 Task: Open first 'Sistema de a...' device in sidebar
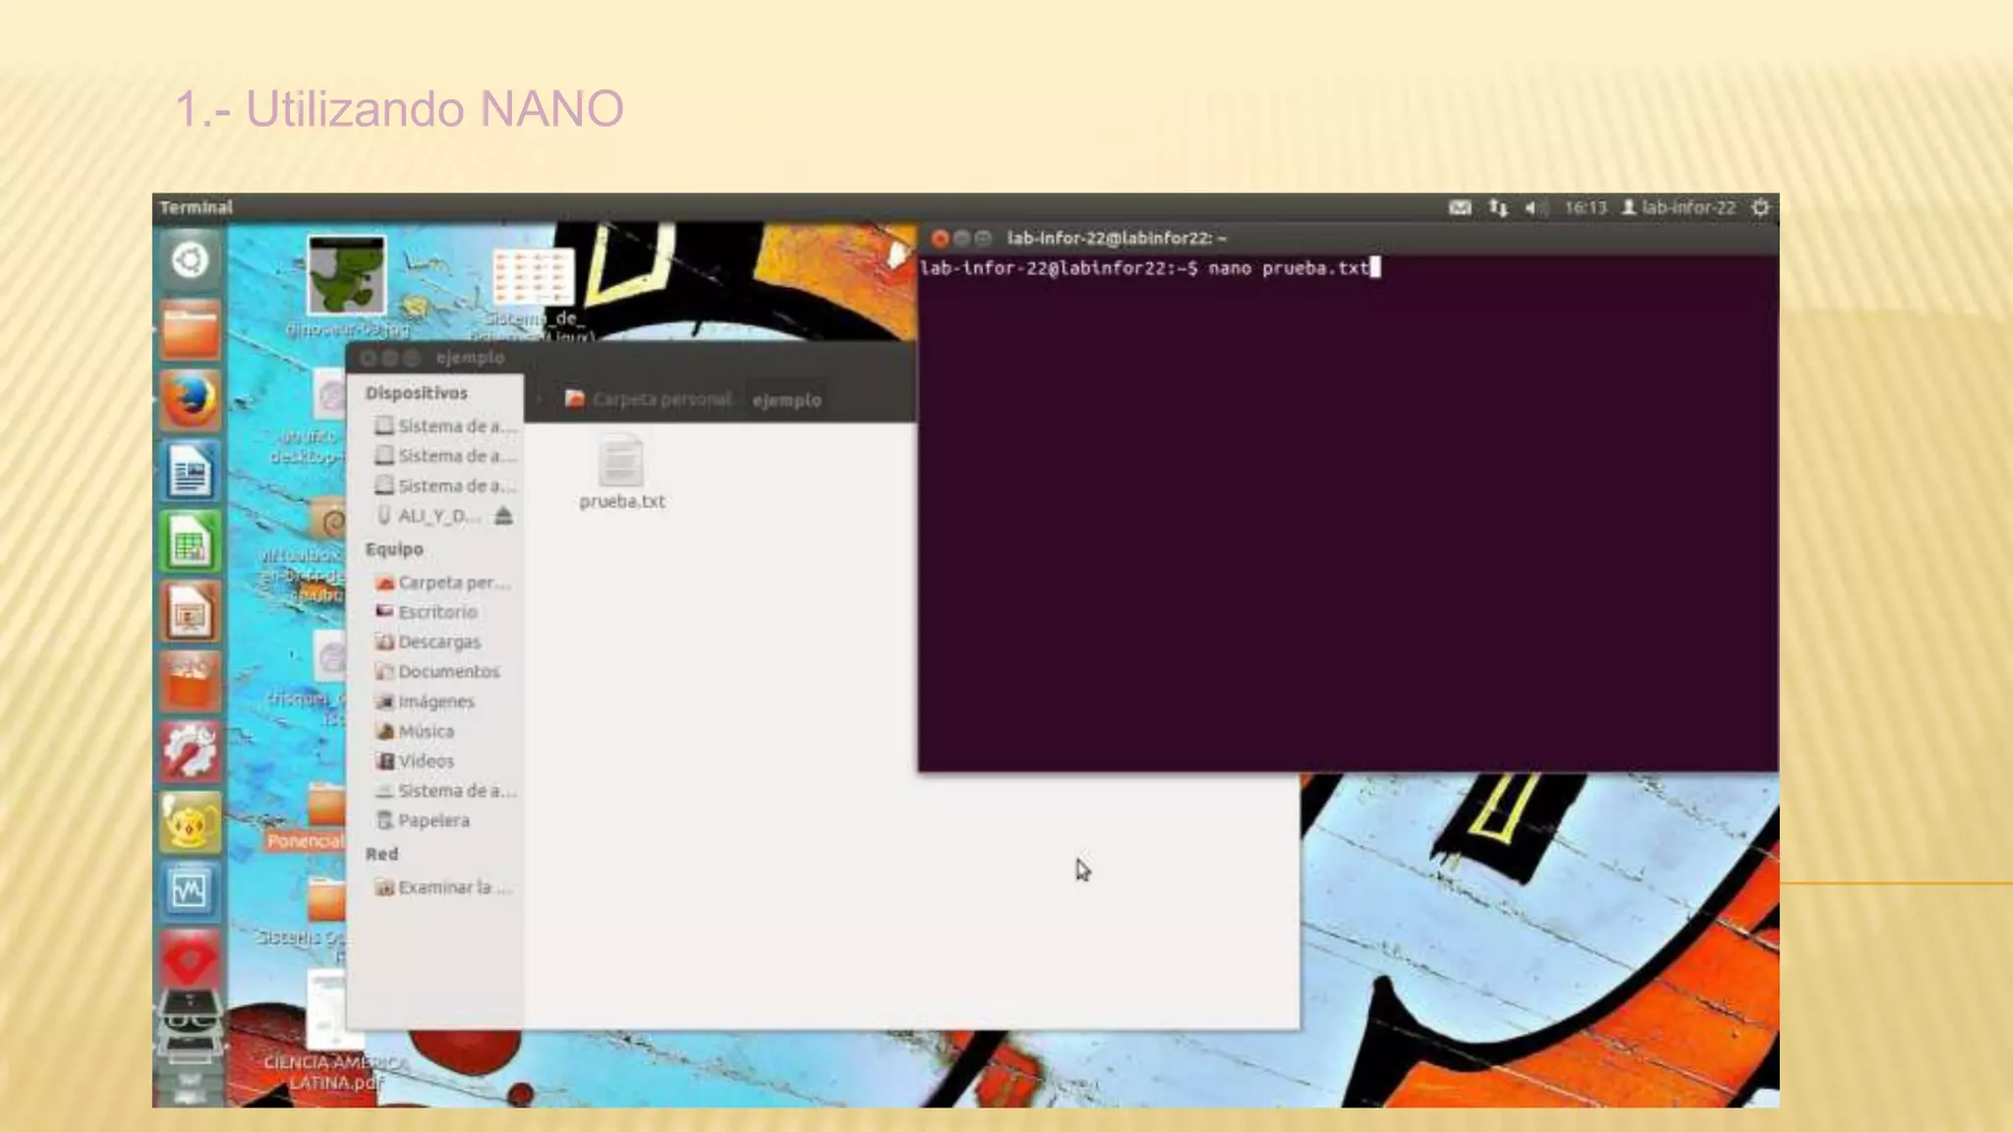[444, 426]
